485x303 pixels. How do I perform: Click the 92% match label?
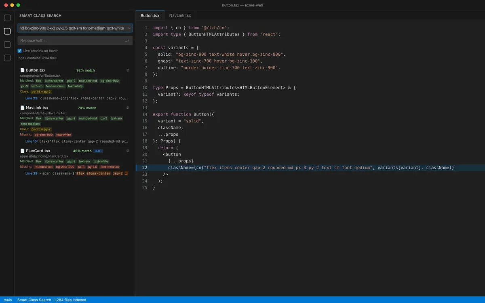coord(86,70)
